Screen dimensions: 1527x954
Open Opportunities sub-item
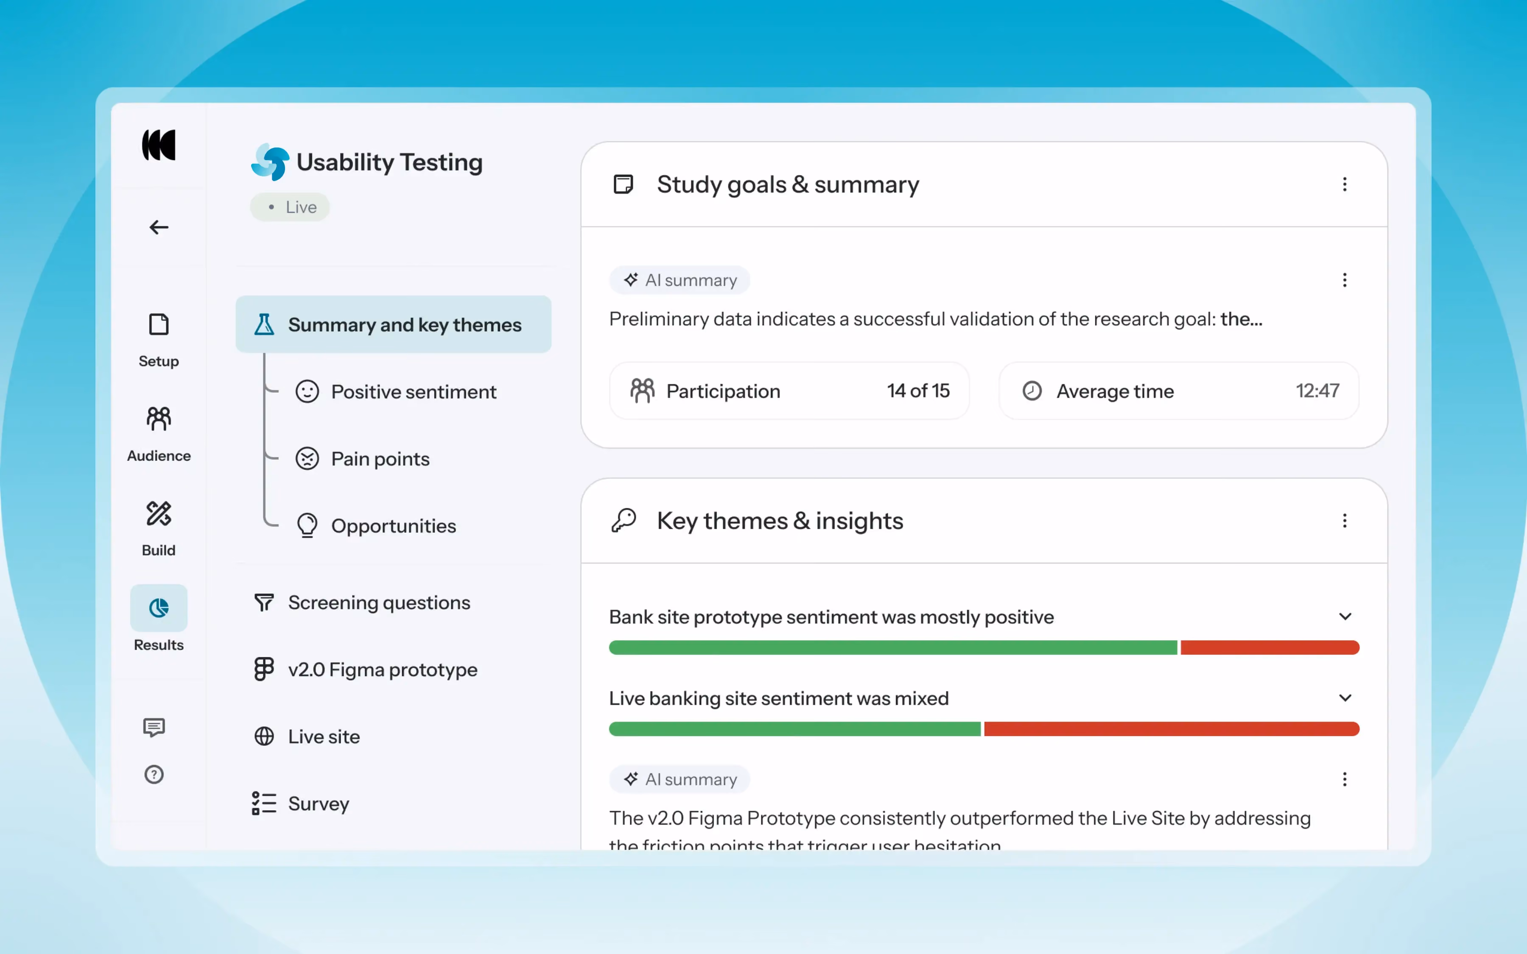pos(376,526)
